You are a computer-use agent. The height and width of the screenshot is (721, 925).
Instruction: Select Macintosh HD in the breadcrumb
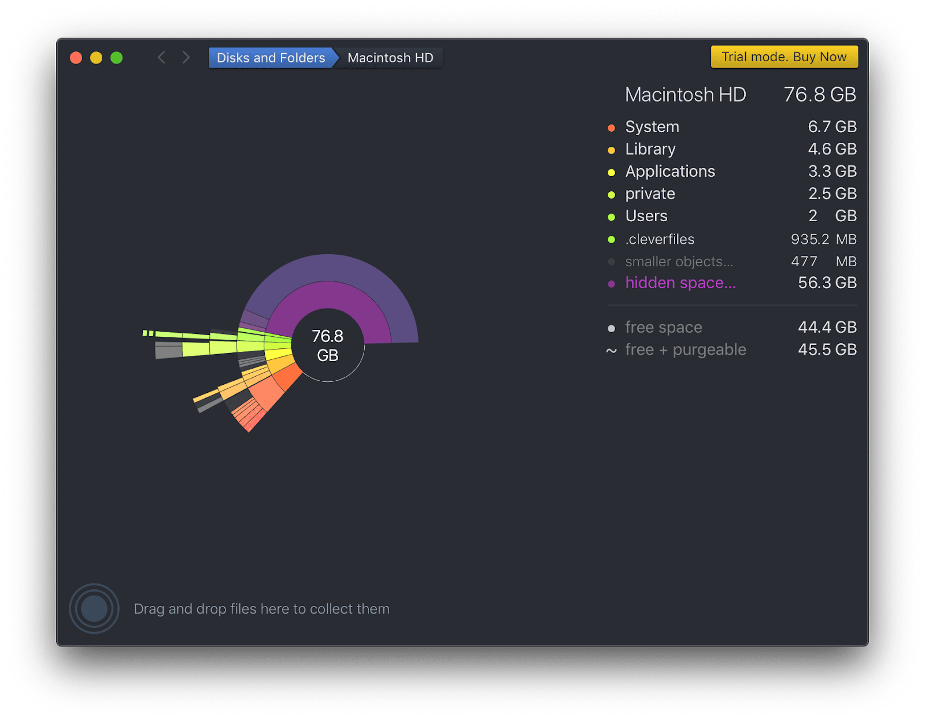pyautogui.click(x=390, y=57)
